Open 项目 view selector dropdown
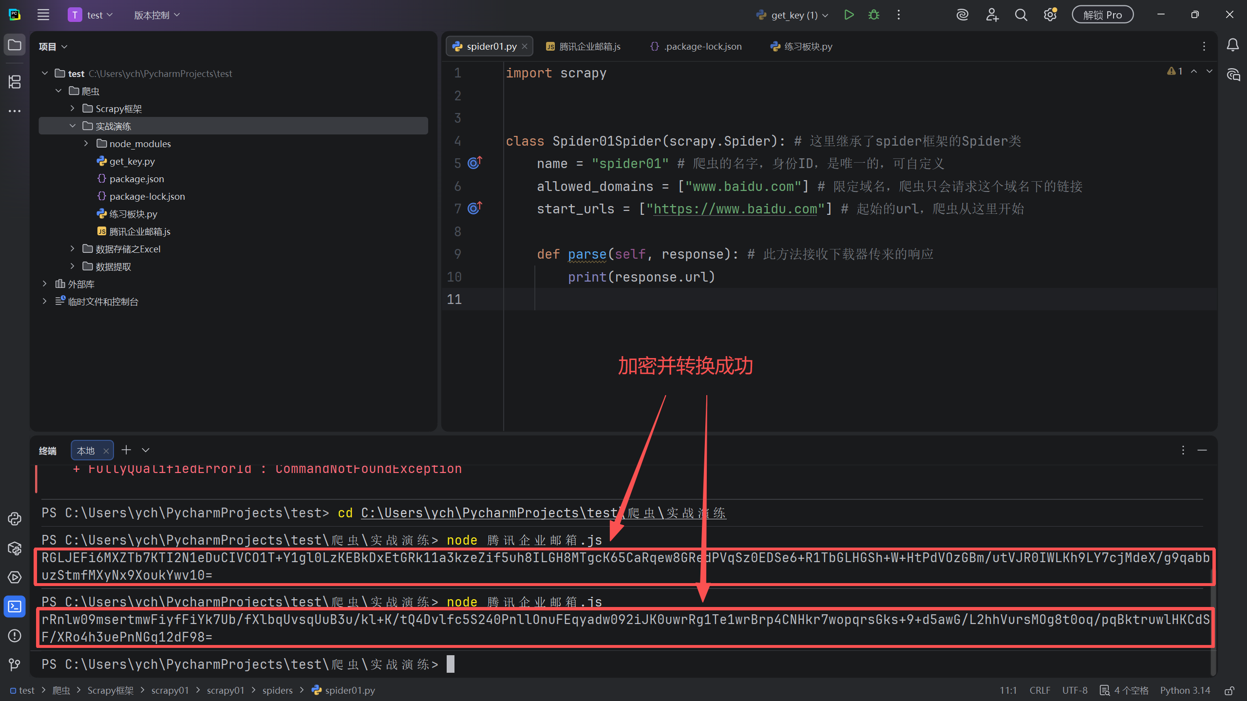Screen dimensions: 1247x701 tap(53, 46)
